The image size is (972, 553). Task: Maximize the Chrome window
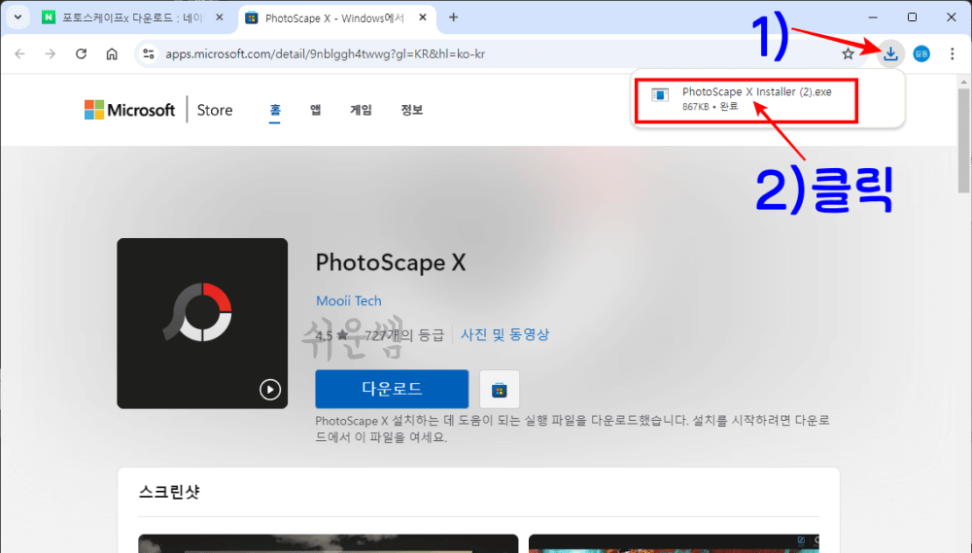912,17
